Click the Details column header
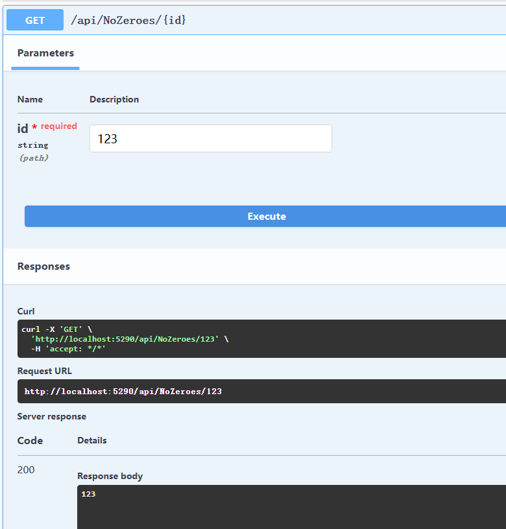This screenshot has width=506, height=529. [x=92, y=440]
